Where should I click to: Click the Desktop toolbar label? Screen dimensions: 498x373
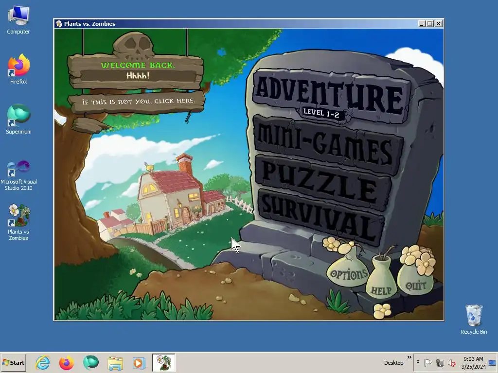pos(393,362)
